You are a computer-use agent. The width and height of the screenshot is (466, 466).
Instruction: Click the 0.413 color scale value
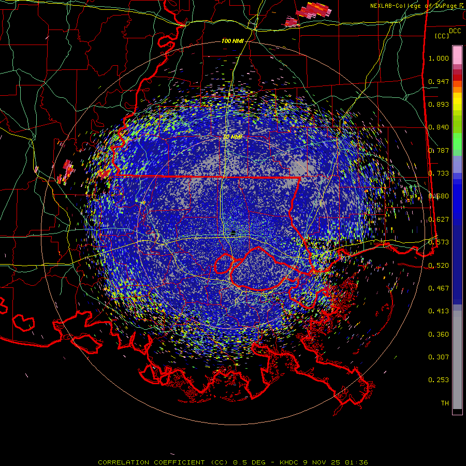point(439,311)
